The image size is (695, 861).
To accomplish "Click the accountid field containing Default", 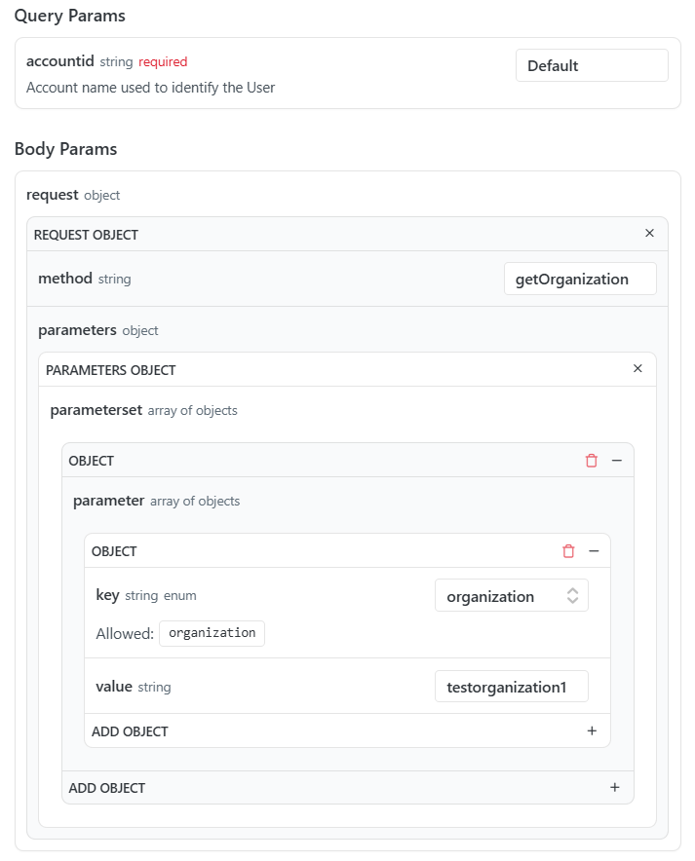I will click(x=592, y=65).
